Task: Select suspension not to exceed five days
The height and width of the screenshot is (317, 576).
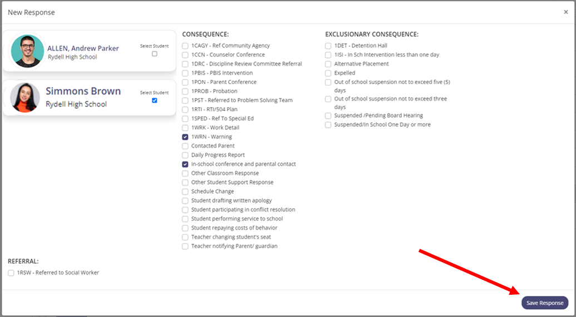Action: (x=328, y=82)
